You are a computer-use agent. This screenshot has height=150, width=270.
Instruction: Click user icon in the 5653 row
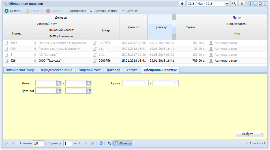pyautogui.click(x=211, y=43)
